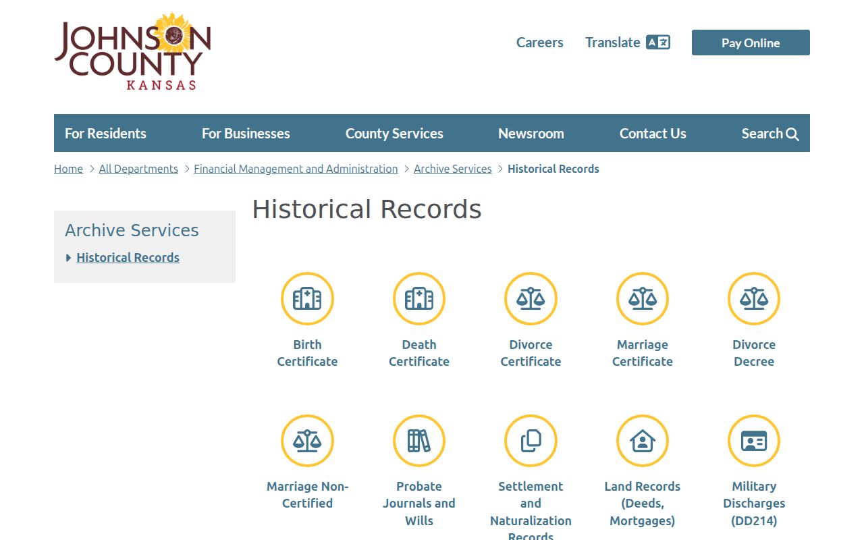This screenshot has width=864, height=540.
Task: Open Archive Services breadcrumb link
Action: (x=453, y=169)
